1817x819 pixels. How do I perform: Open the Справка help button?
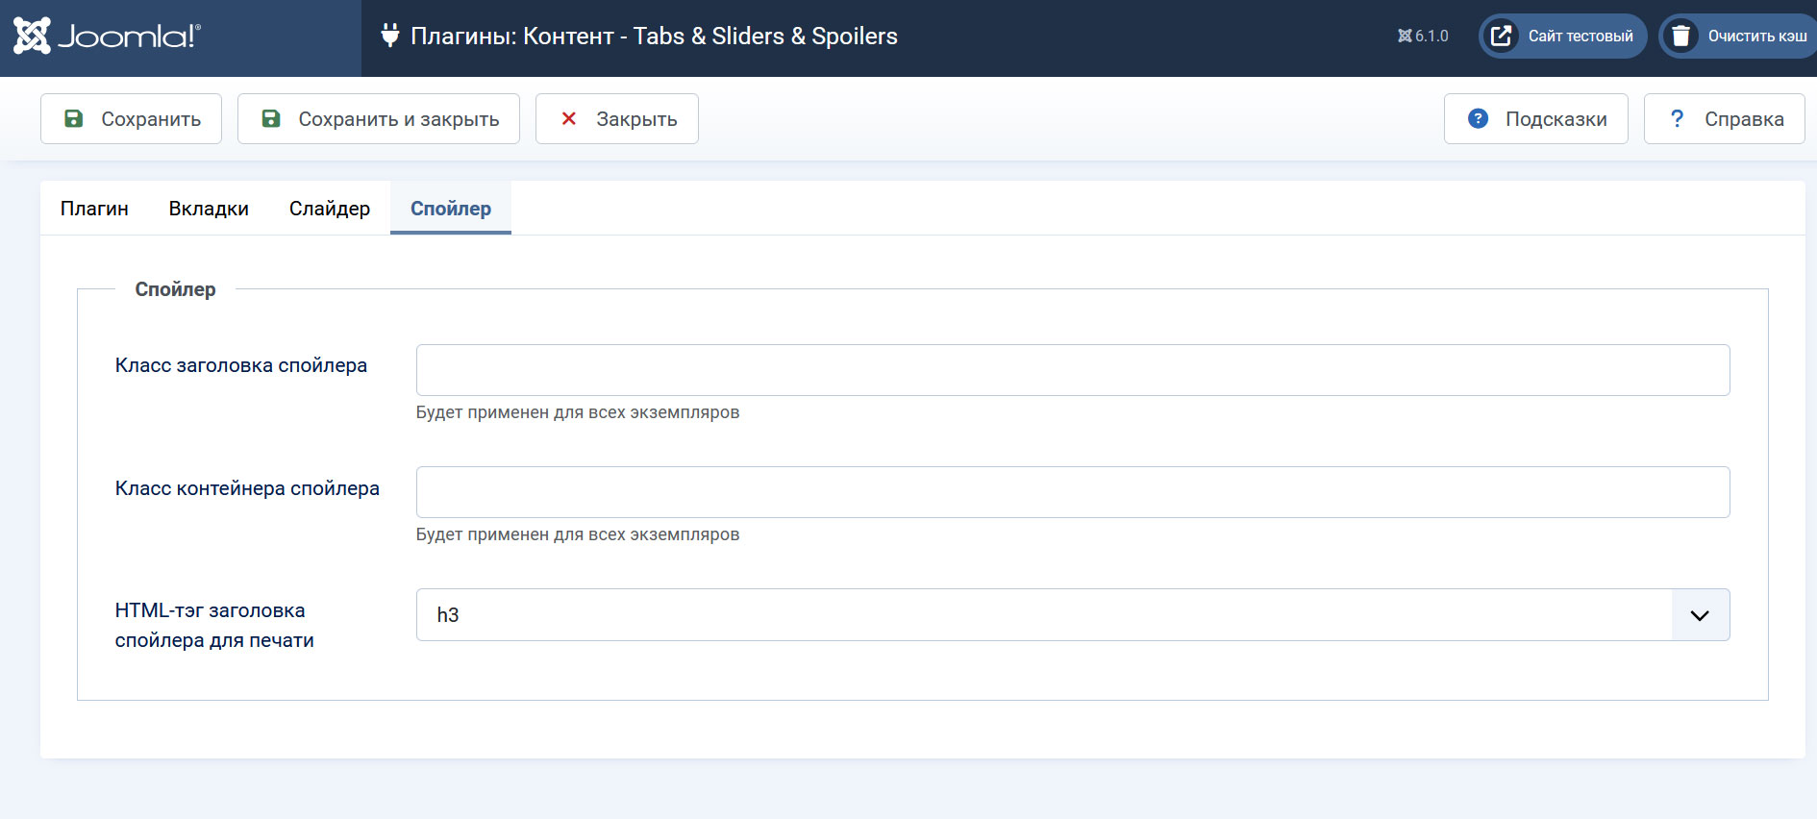tap(1725, 118)
